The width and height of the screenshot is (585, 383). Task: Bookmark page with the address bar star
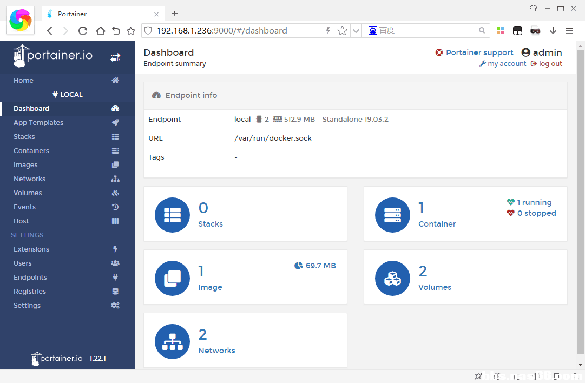tap(342, 31)
